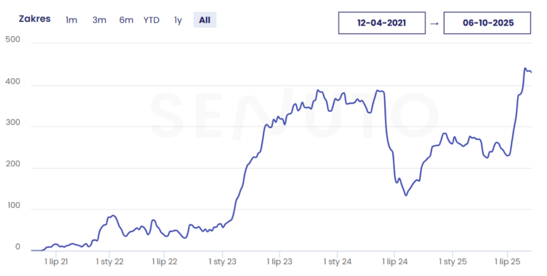Choose the 6m time range
The width and height of the screenshot is (547, 276).
126,20
